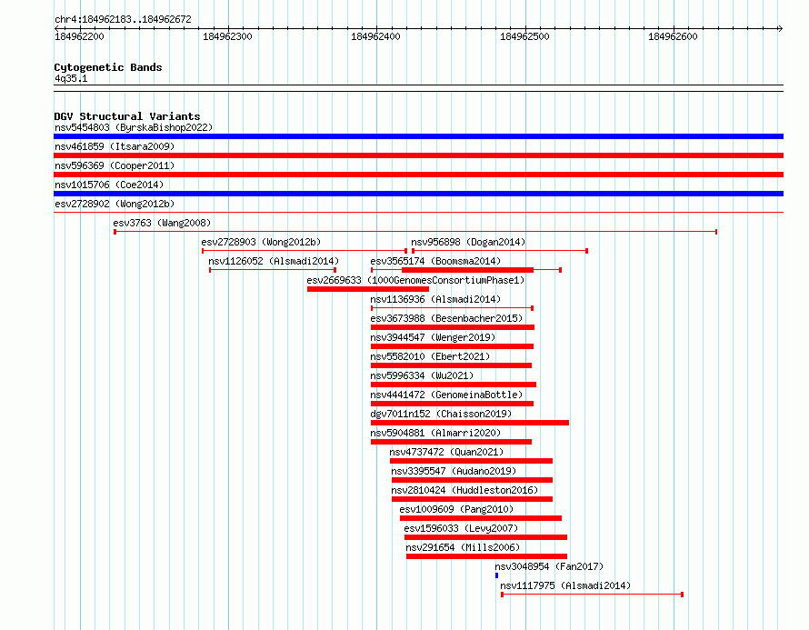Click the red bar of nsv596369
This screenshot has width=809, height=630.
pyautogui.click(x=418, y=175)
